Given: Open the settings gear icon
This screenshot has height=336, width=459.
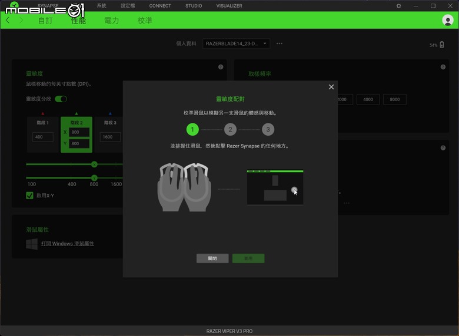Looking at the screenshot, I should coord(399,5).
